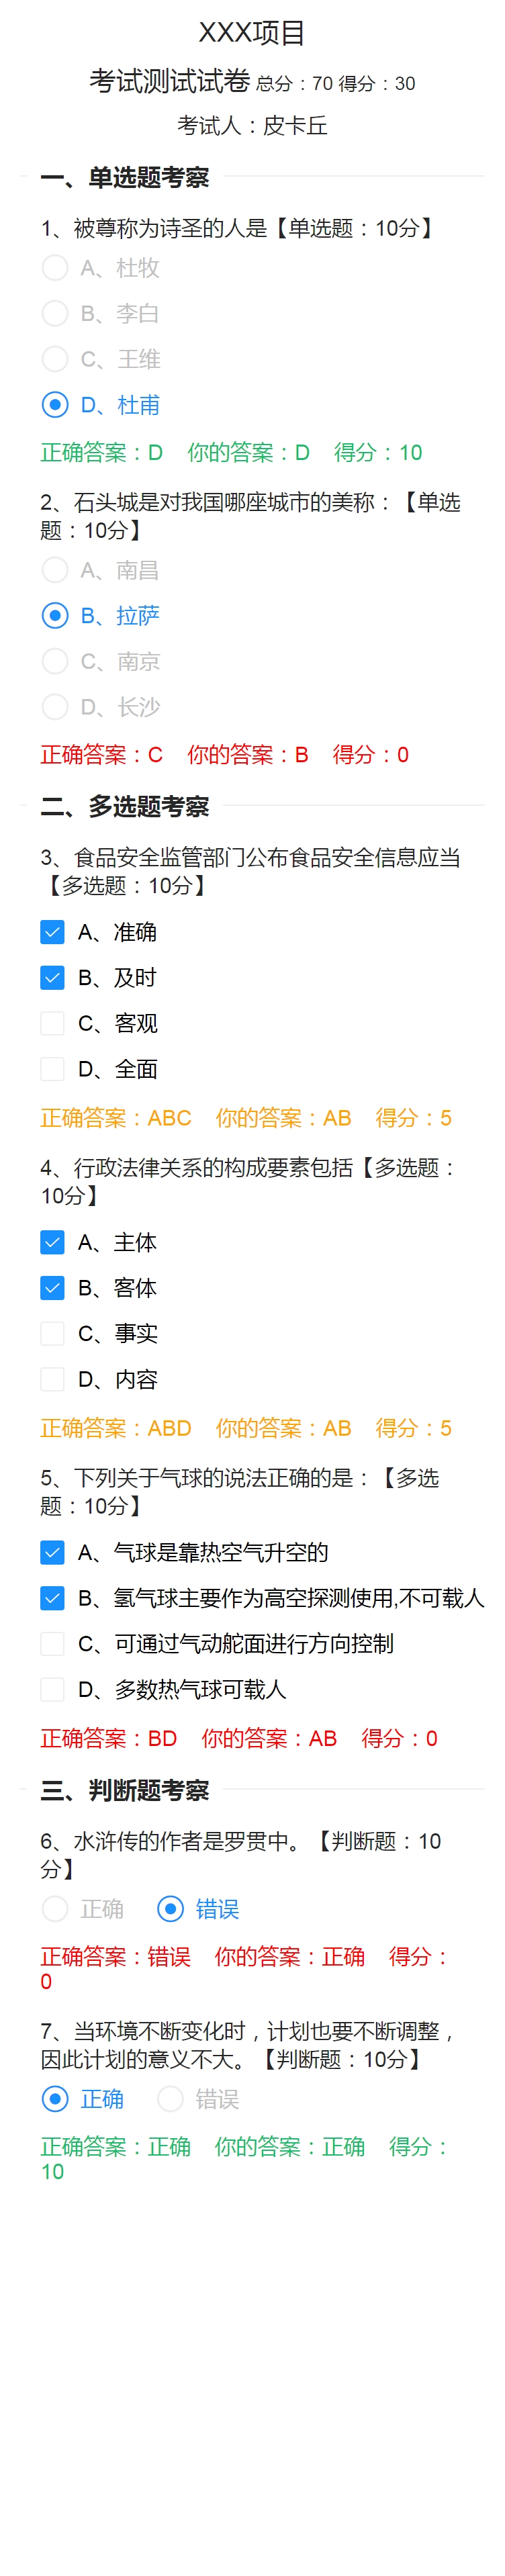Uncheck the A 准确 checkbox
505x2576 pixels.
click(x=52, y=932)
